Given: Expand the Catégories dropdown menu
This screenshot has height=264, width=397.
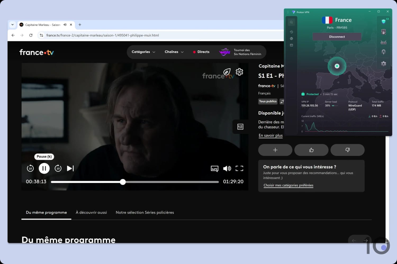Looking at the screenshot, I should coord(143,52).
